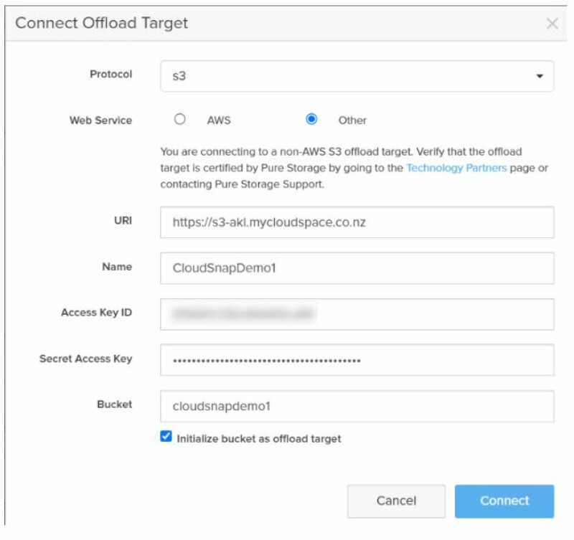Focus the URI field with mycloudspace address
574x540 pixels.
click(357, 222)
